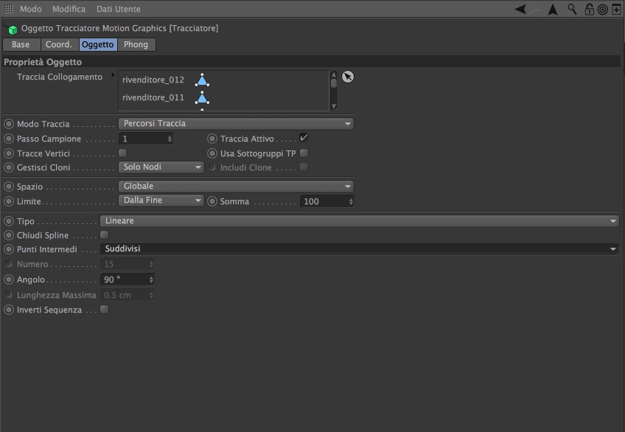Enable the Tracce Vertici checkbox

coord(123,153)
